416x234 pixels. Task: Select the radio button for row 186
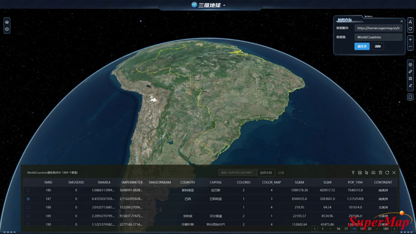click(28, 190)
